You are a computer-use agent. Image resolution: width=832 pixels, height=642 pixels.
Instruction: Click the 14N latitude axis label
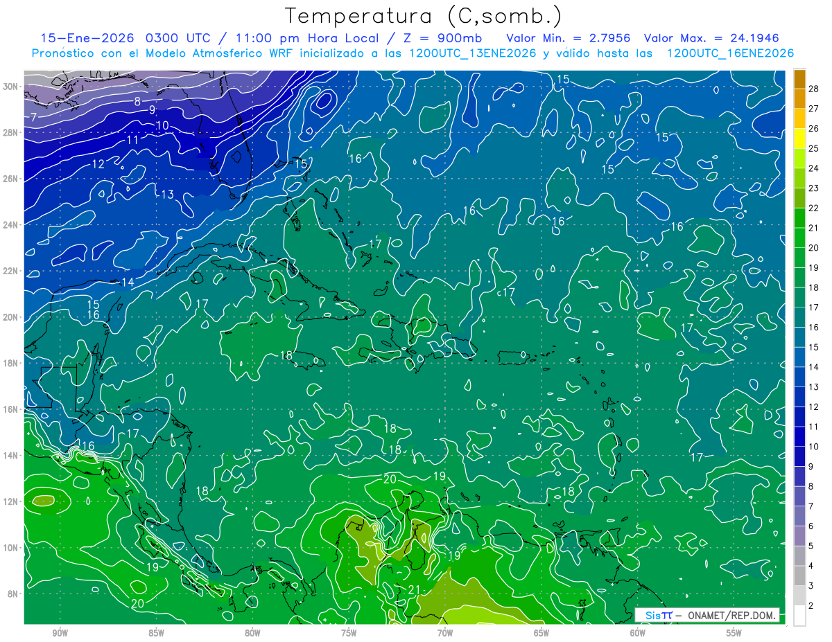pyautogui.click(x=12, y=455)
